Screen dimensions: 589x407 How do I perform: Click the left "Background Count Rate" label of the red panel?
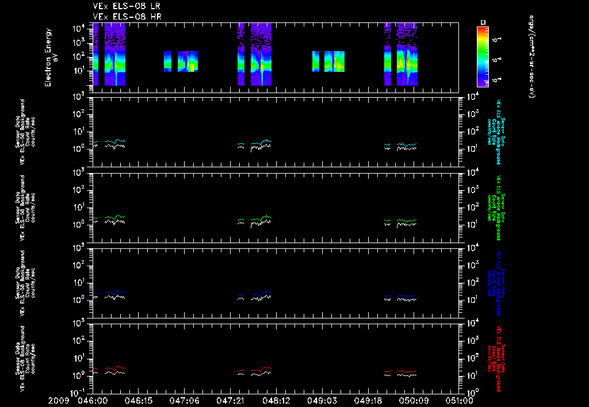[x=25, y=359]
